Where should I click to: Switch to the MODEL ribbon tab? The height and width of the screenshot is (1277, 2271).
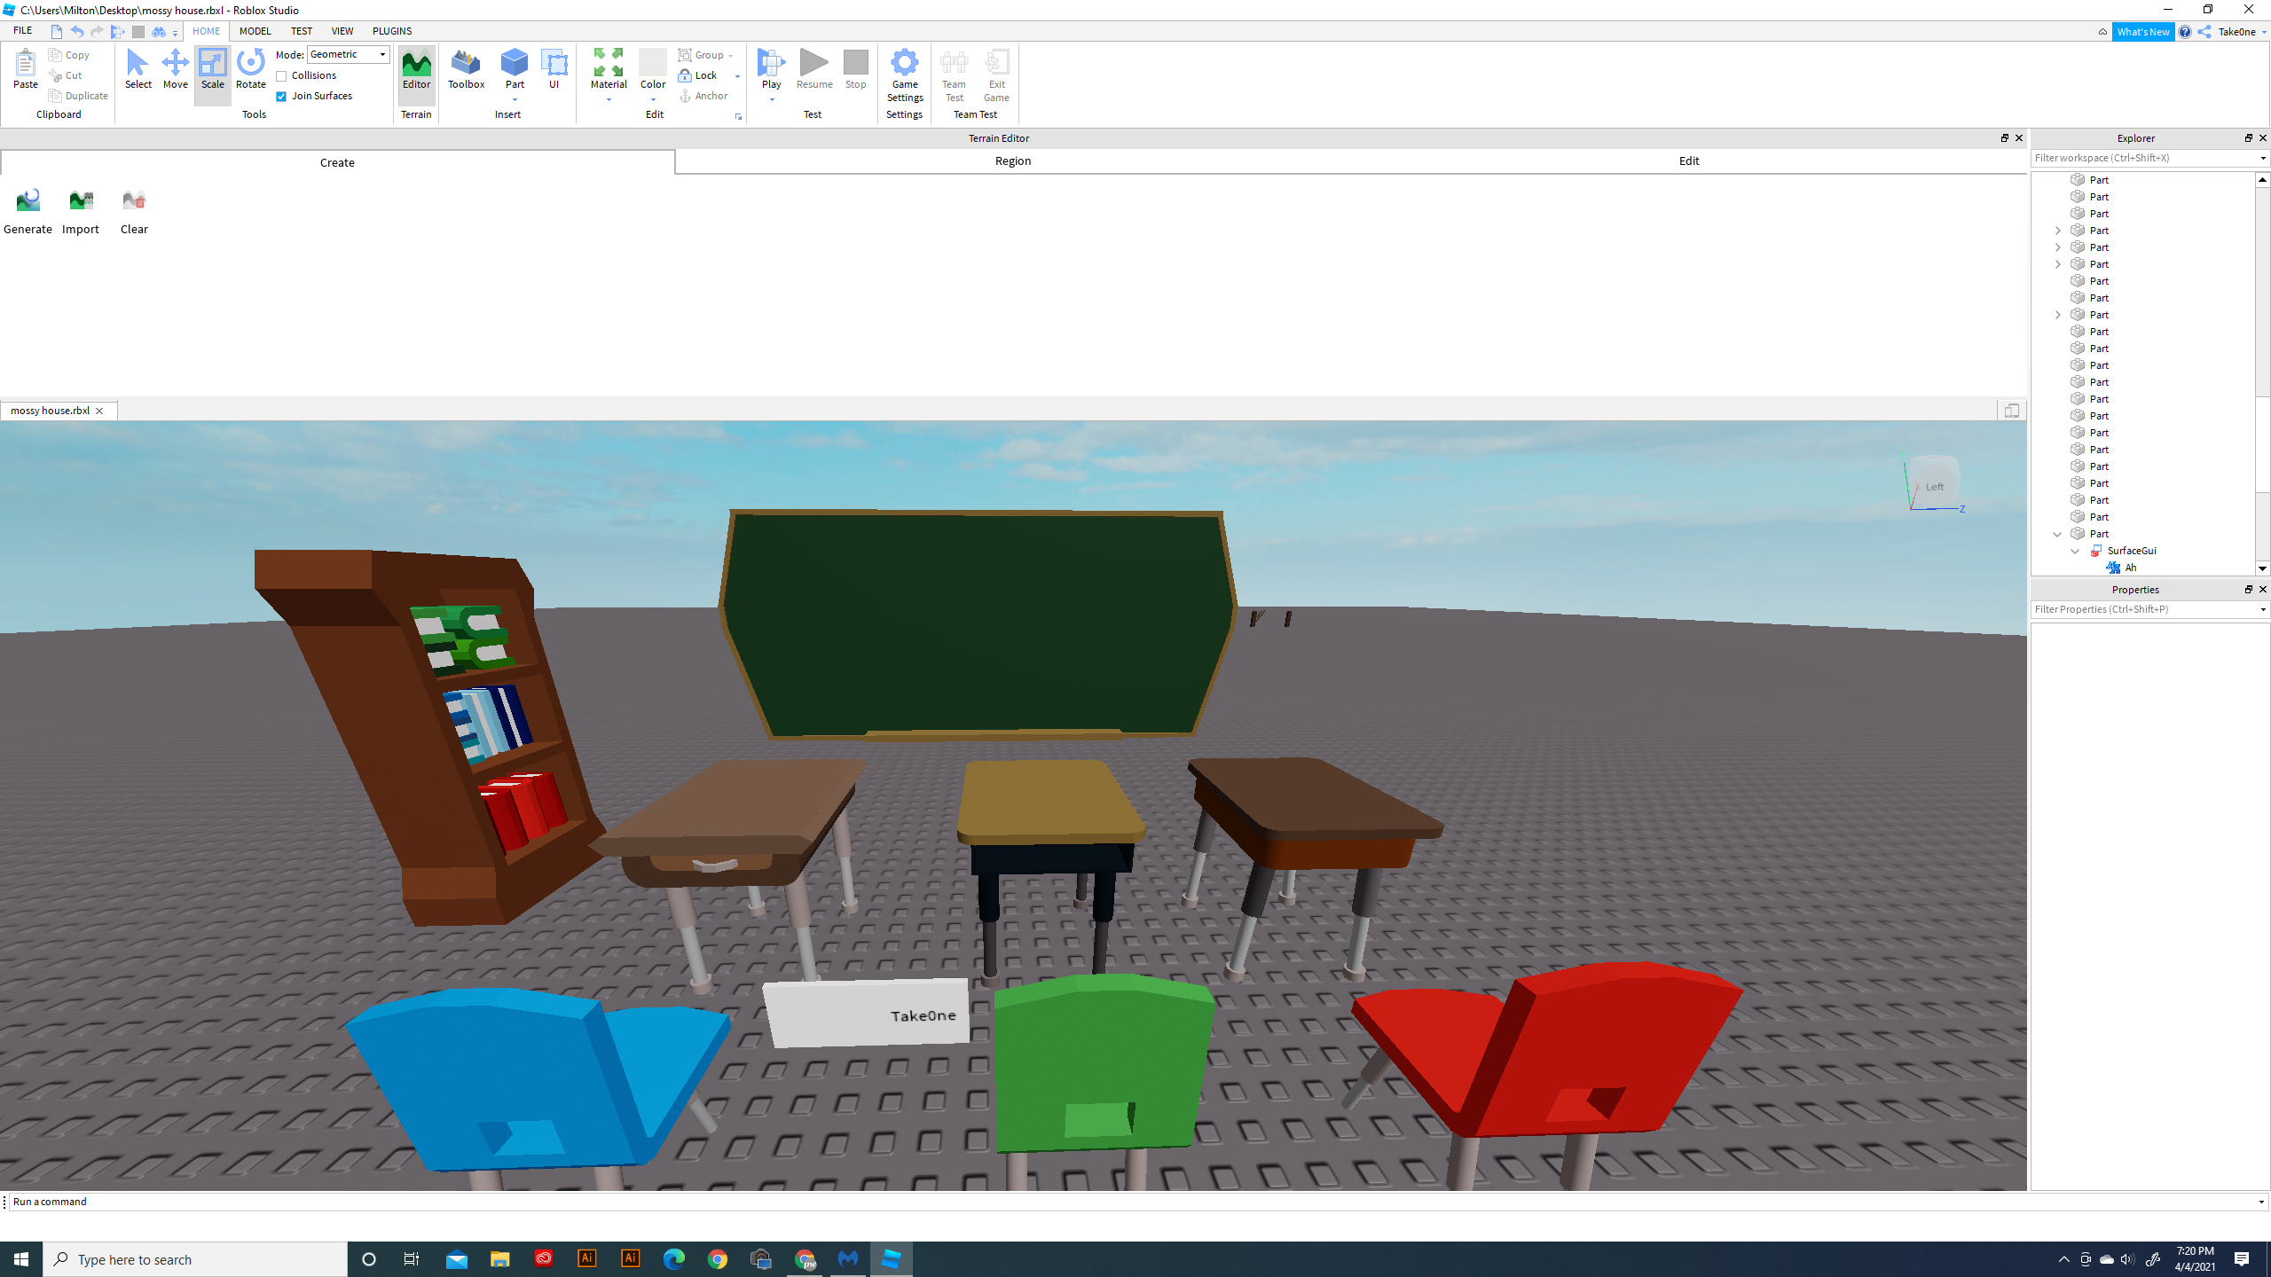255,31
